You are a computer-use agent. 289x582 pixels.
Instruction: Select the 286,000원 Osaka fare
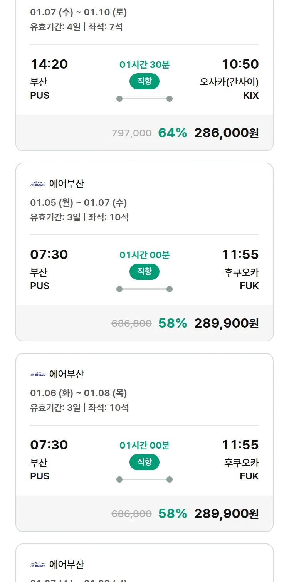pos(226,133)
